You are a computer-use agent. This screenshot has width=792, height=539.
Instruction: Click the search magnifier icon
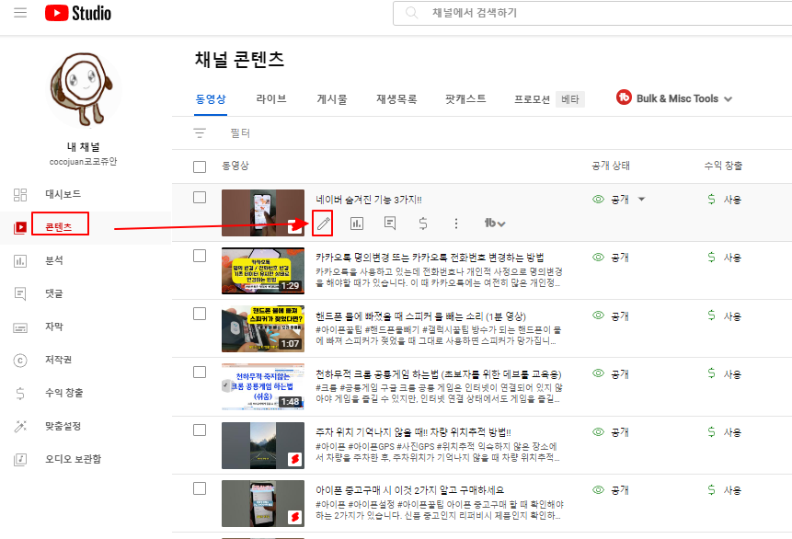[412, 13]
